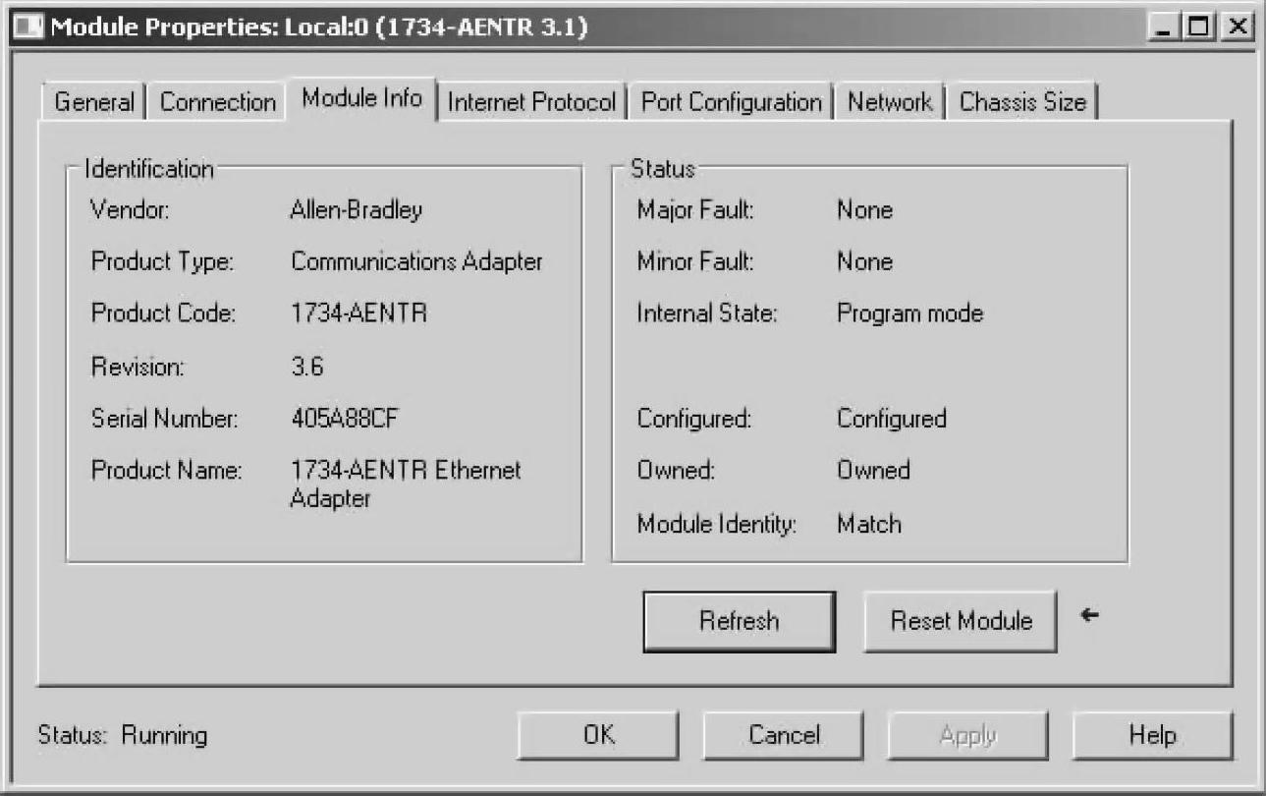Open the Network tab
The height and width of the screenshot is (796, 1266).
[890, 102]
